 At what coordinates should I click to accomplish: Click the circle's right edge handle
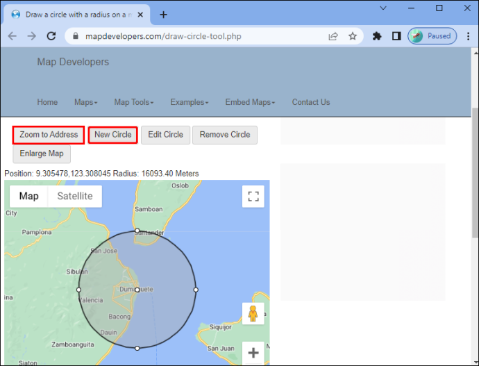click(x=196, y=290)
